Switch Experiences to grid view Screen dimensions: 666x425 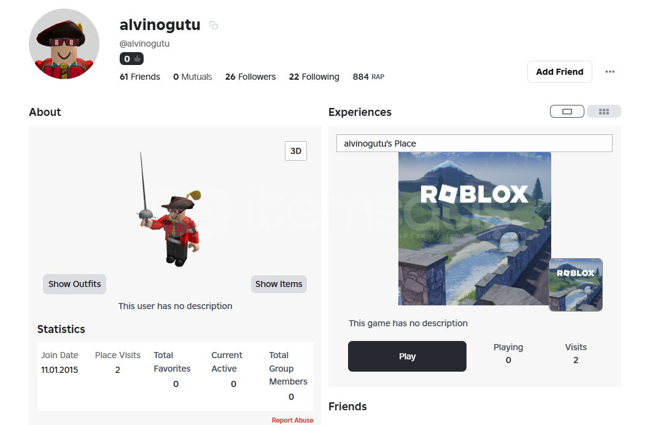(604, 112)
